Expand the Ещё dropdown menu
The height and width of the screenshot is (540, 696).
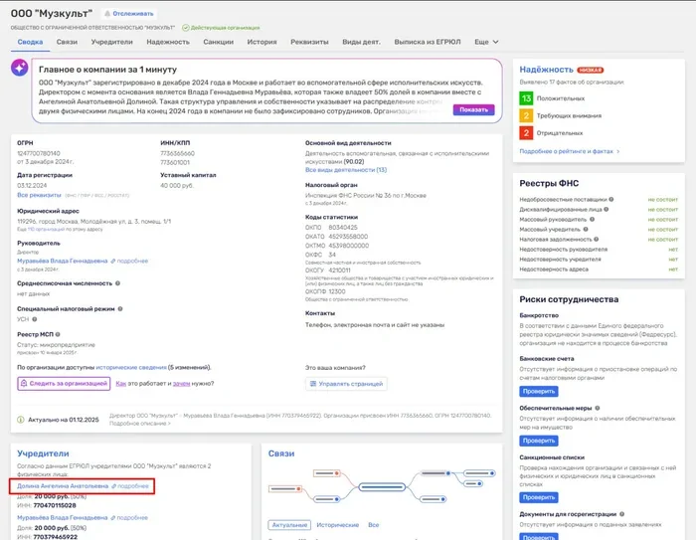(486, 43)
